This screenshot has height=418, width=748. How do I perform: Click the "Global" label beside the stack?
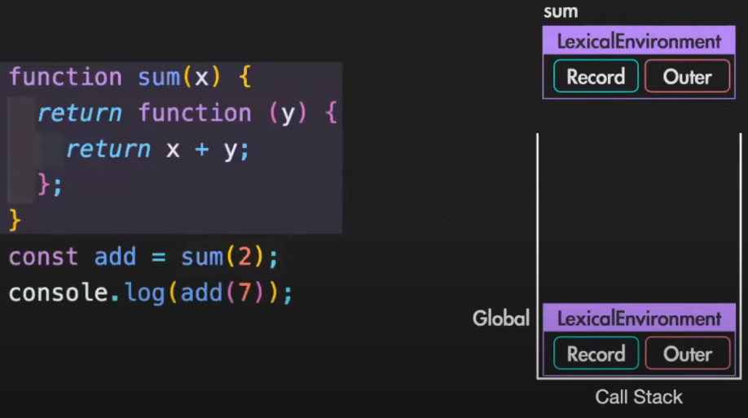(501, 318)
